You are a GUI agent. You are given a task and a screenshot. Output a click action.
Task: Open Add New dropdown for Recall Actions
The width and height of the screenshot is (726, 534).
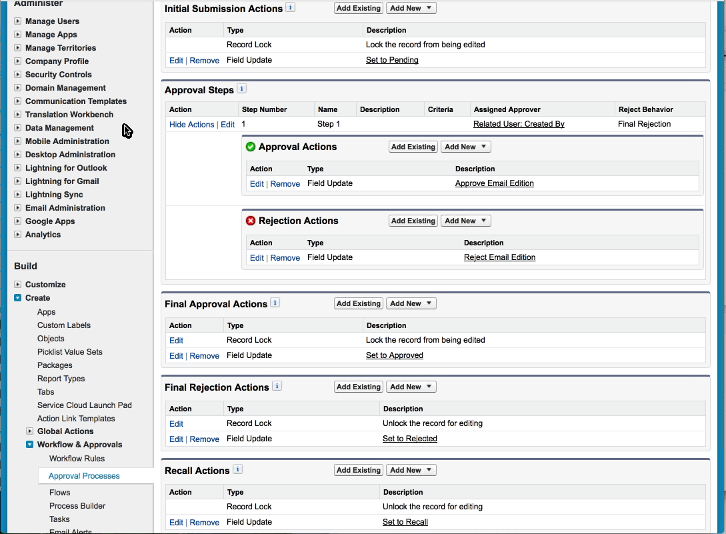[x=411, y=470]
